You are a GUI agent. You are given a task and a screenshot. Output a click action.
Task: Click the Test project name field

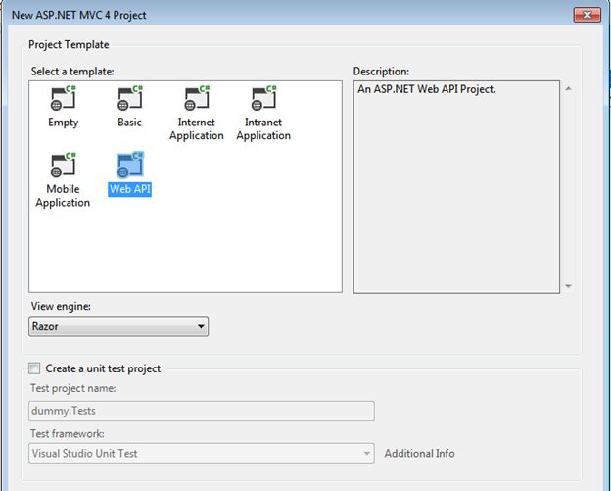pos(202,411)
